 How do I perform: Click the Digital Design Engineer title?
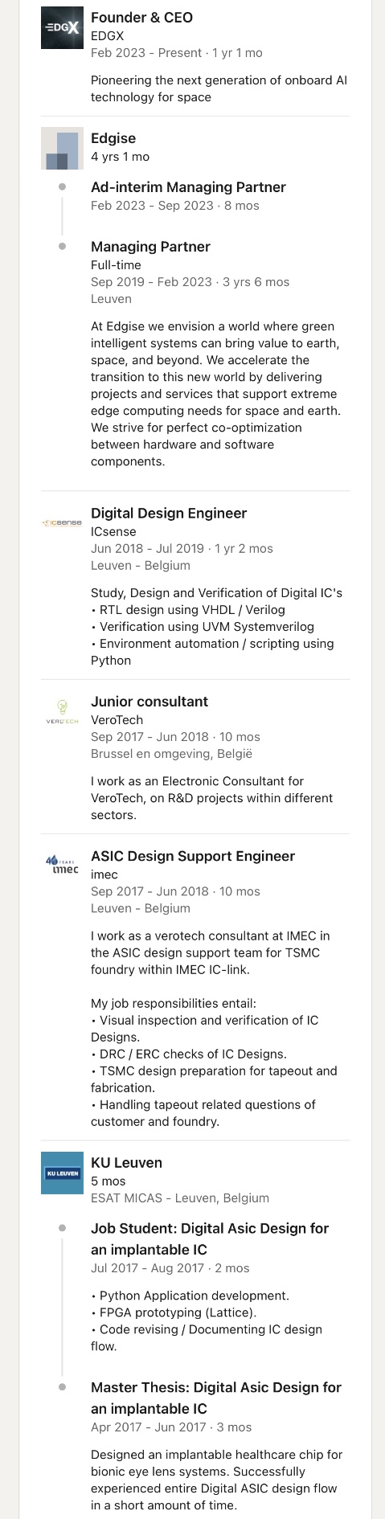169,514
